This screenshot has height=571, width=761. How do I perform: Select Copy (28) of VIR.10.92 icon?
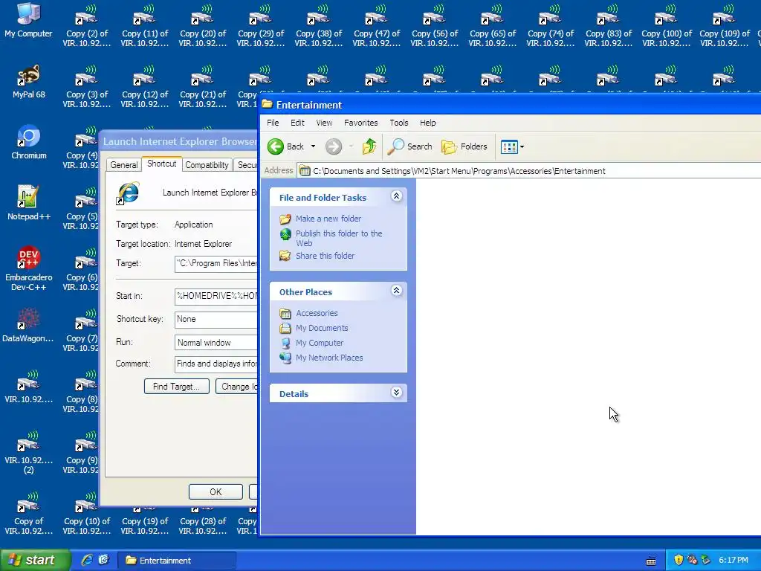[203, 522]
